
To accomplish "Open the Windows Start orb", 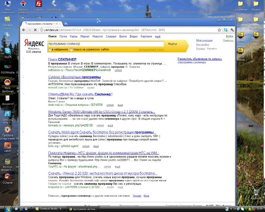I will [x=8, y=209].
